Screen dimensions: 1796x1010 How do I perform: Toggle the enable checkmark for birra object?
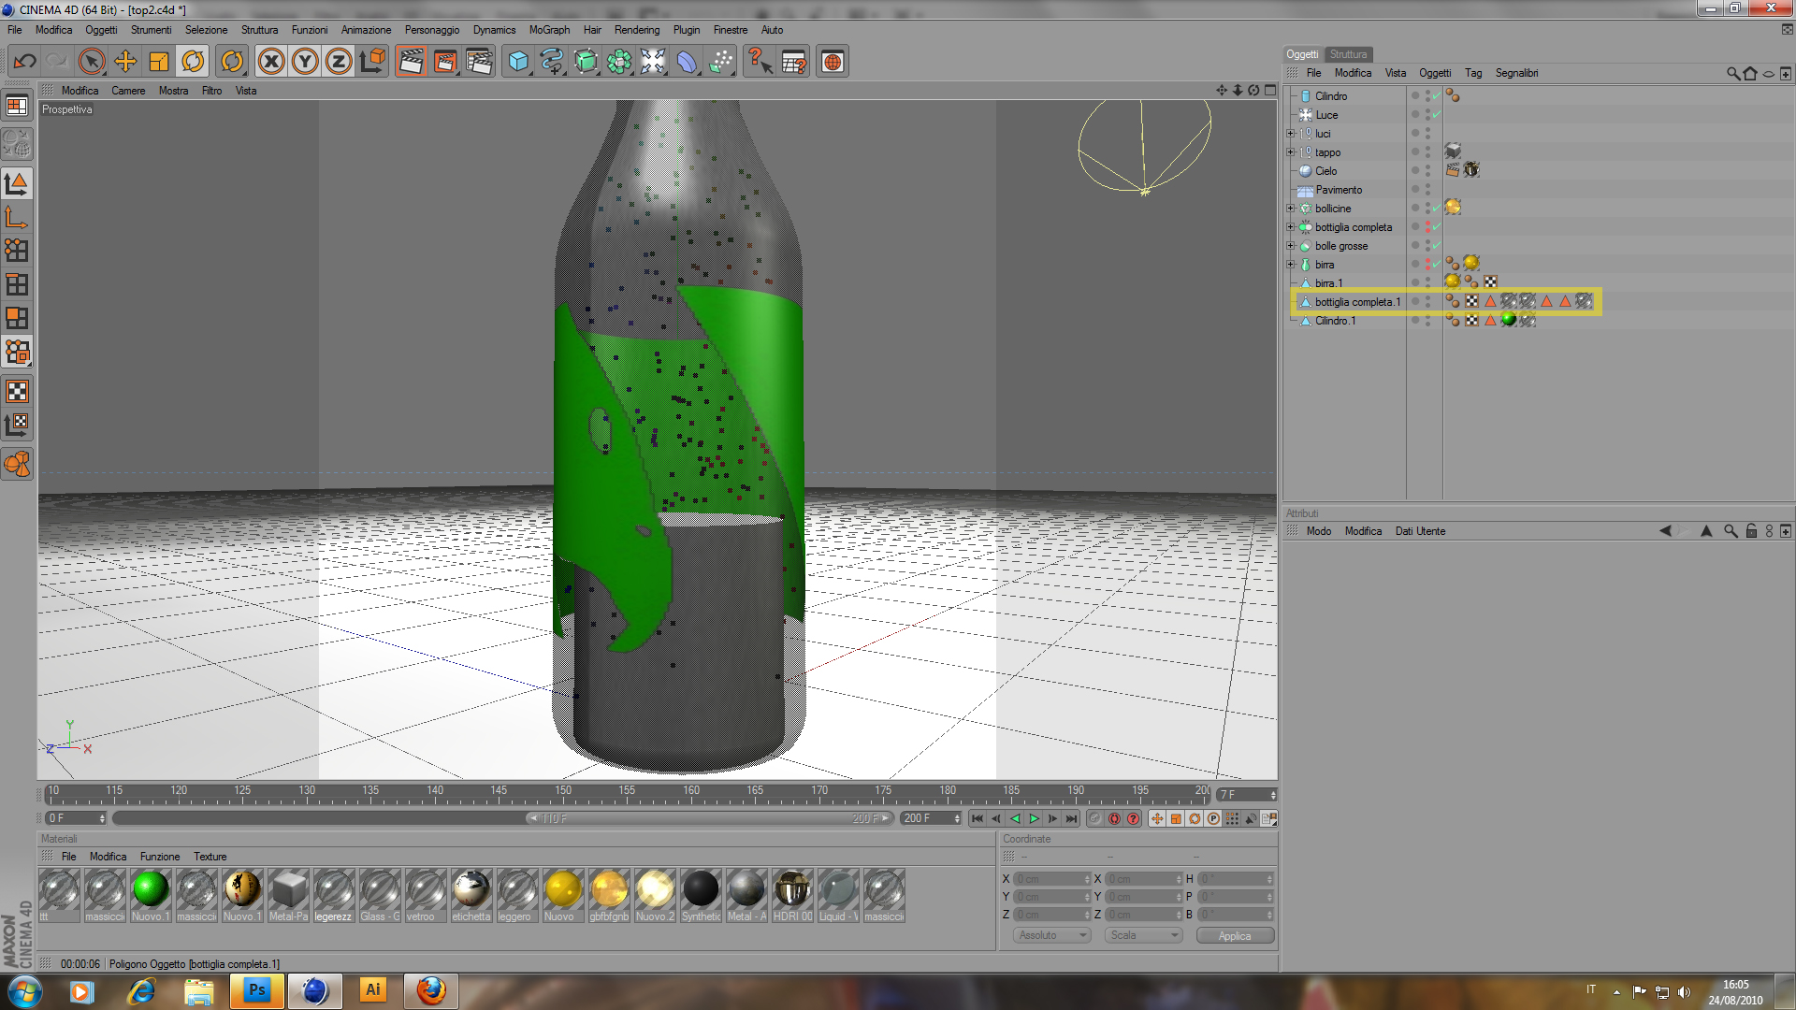click(x=1437, y=264)
